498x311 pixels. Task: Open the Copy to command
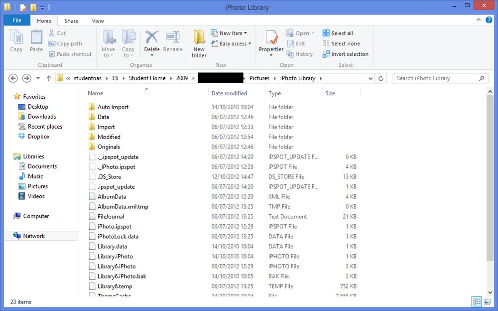point(128,44)
